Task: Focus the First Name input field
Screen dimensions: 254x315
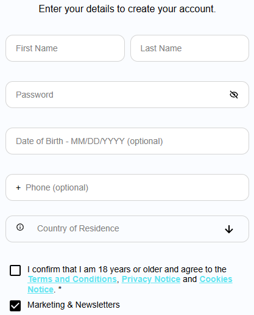Action: pyautogui.click(x=65, y=48)
